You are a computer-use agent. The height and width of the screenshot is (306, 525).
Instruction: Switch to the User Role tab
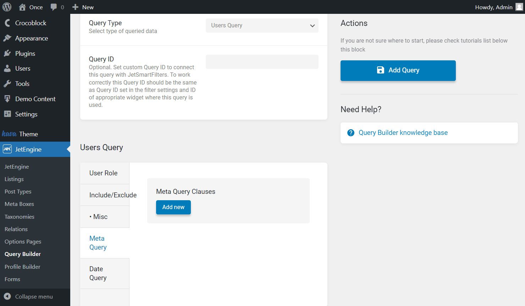[105, 173]
